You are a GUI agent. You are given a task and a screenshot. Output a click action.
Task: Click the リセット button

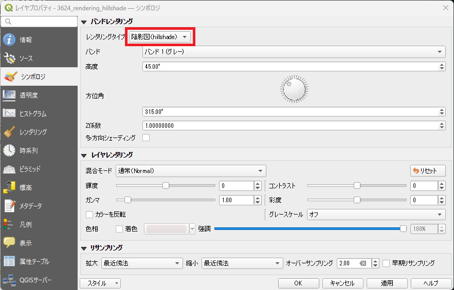(428, 171)
